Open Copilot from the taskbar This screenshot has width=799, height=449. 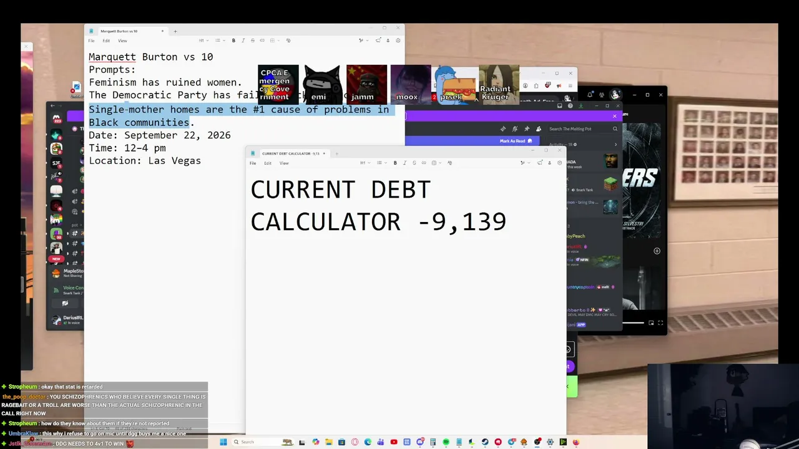(316, 442)
